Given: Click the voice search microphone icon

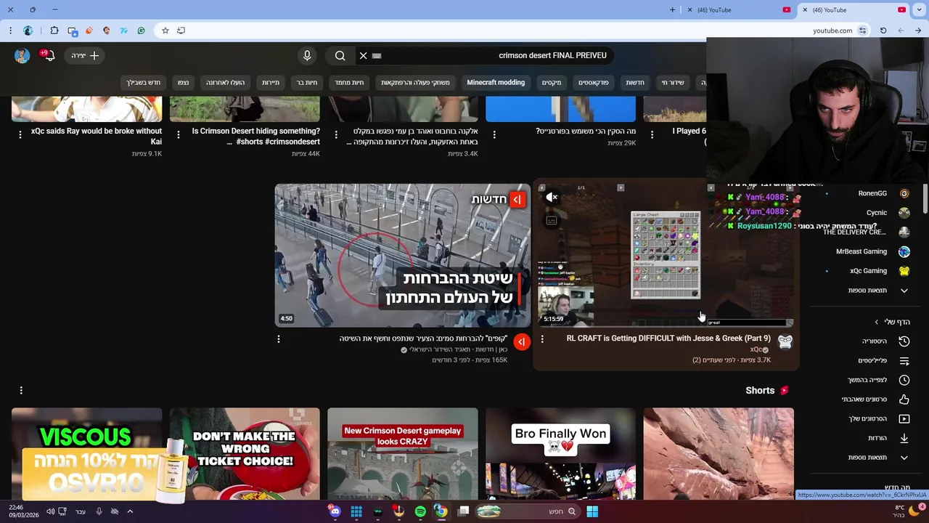Looking at the screenshot, I should point(307,56).
